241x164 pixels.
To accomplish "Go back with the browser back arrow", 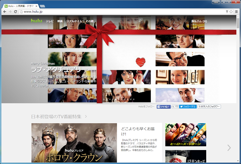I will (x=5, y=12).
